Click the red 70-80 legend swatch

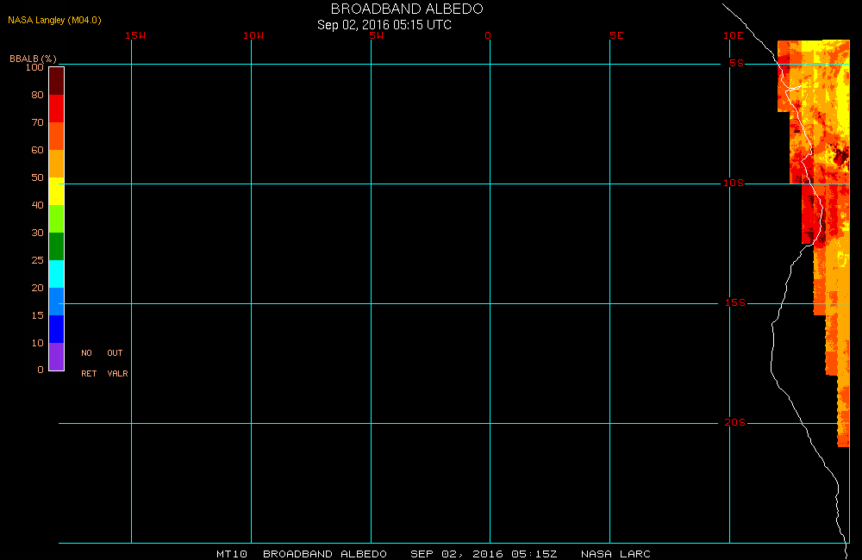point(57,109)
